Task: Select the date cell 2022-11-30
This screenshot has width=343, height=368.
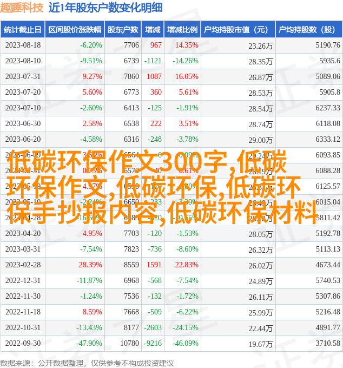Action: pos(23,297)
